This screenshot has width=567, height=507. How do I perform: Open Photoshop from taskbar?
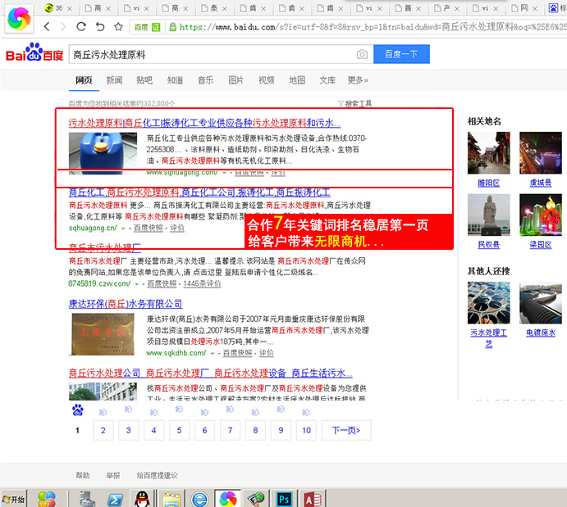tap(284, 500)
